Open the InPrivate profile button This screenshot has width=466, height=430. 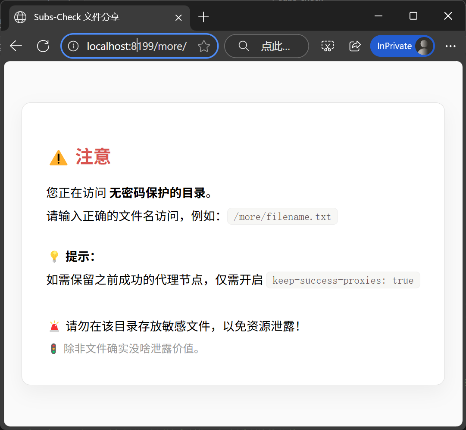[x=402, y=46]
